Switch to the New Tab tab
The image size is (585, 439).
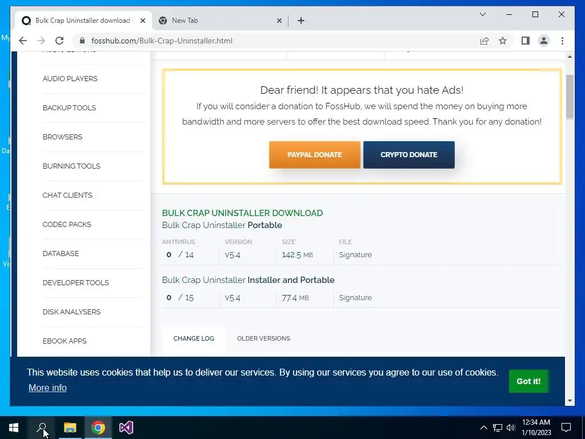(220, 21)
